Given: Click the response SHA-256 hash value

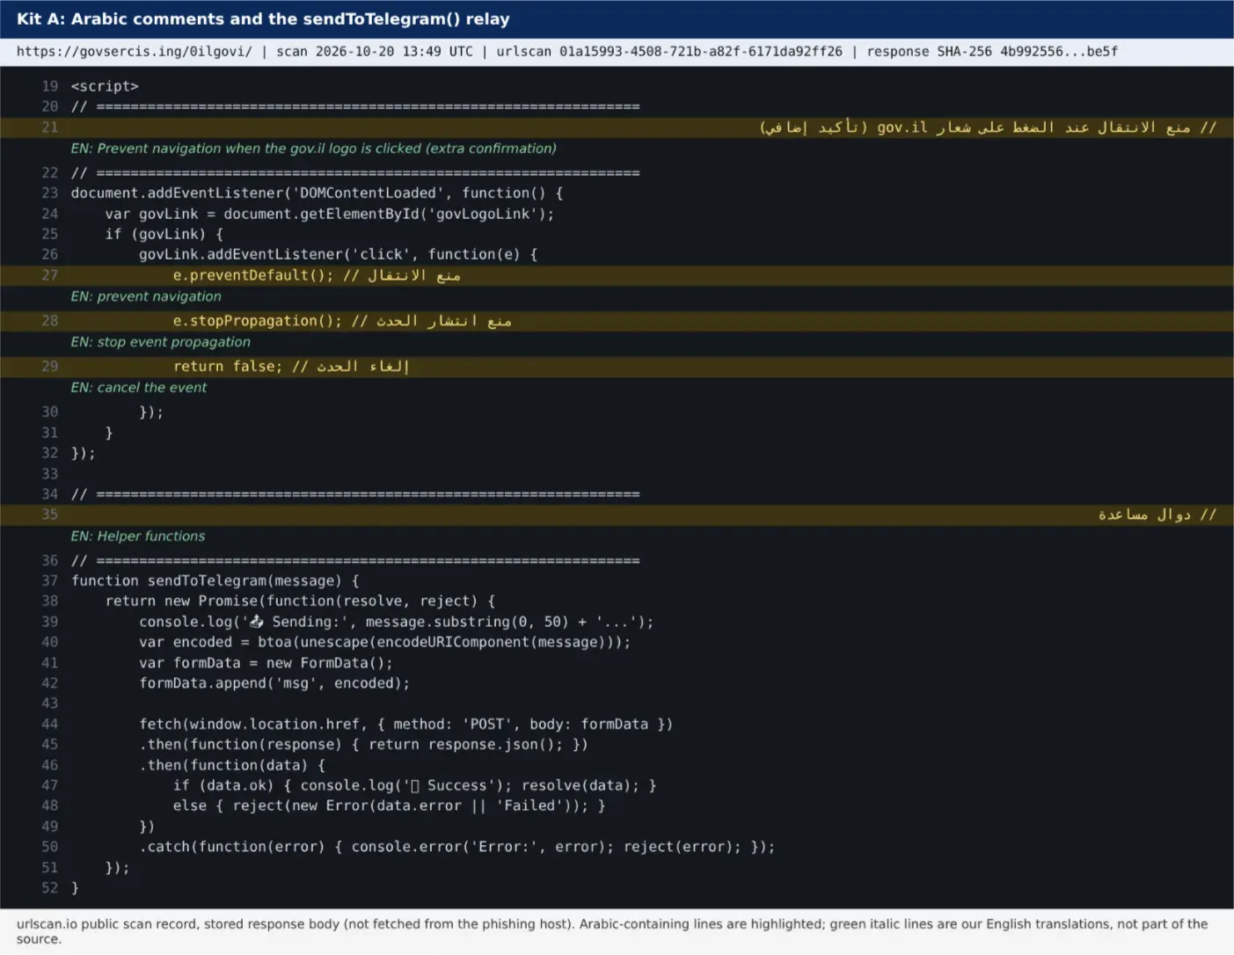Looking at the screenshot, I should tap(1059, 52).
